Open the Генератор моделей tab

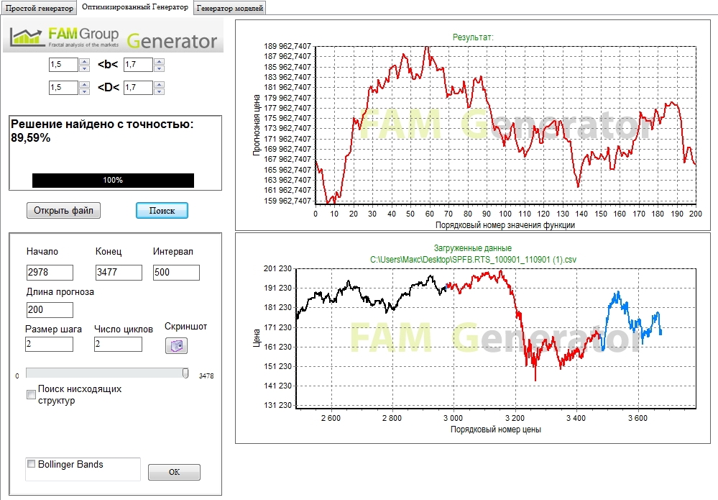(230, 8)
